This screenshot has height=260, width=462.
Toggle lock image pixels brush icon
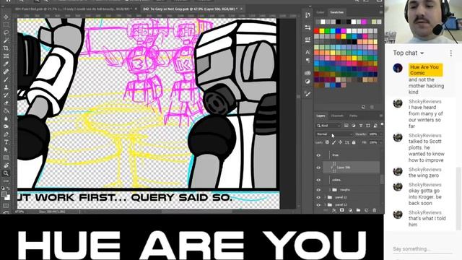click(x=334, y=142)
